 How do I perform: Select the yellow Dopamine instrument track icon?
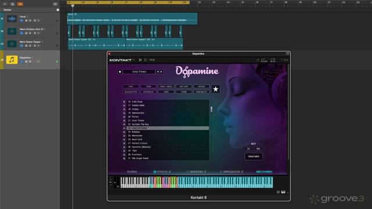(x=12, y=60)
